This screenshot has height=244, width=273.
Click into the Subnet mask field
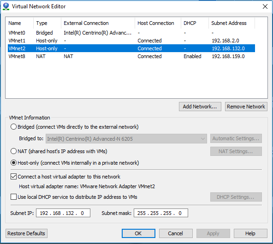(x=160, y=213)
